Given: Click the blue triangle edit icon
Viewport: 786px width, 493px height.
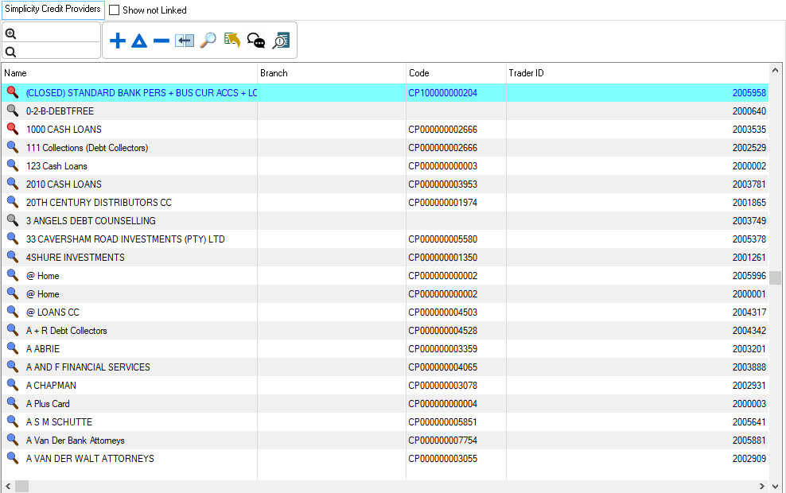Looking at the screenshot, I should 139,41.
